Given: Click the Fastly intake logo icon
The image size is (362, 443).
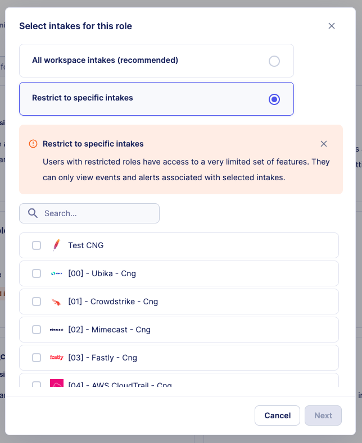Looking at the screenshot, I should (x=57, y=358).
